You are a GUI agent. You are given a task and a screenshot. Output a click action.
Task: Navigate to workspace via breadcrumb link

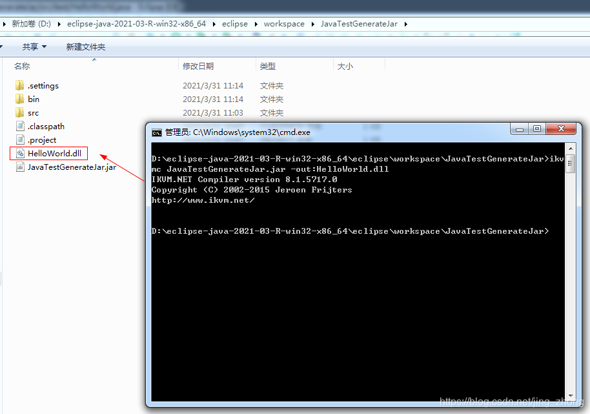coord(284,23)
